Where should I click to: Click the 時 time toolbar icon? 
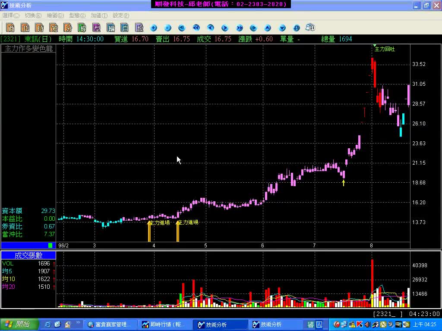tap(39, 28)
